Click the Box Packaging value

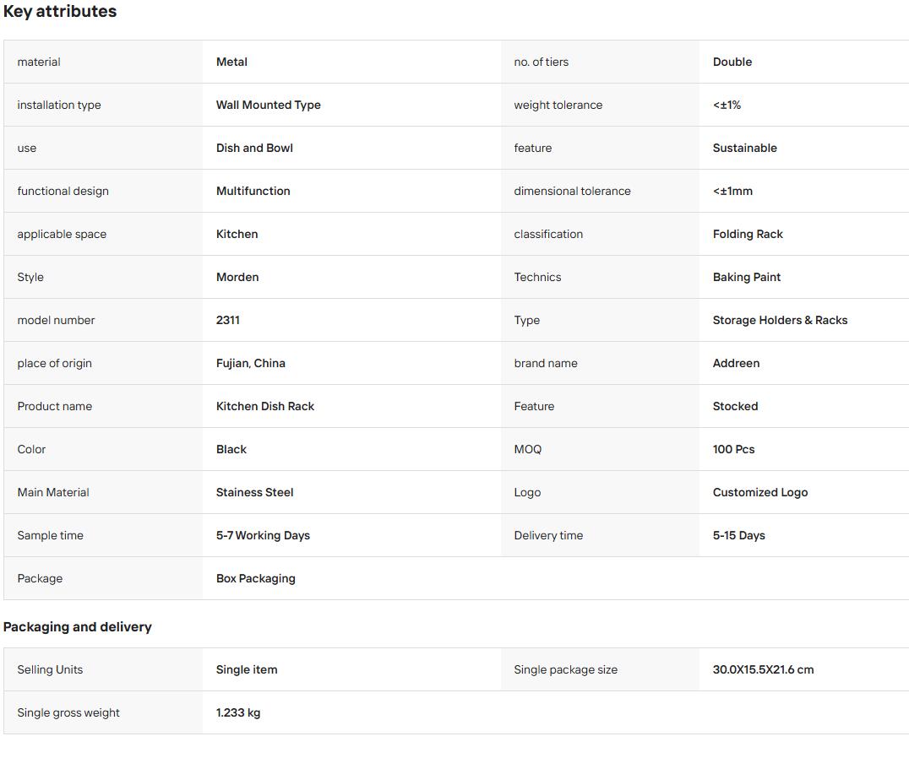[x=255, y=578]
